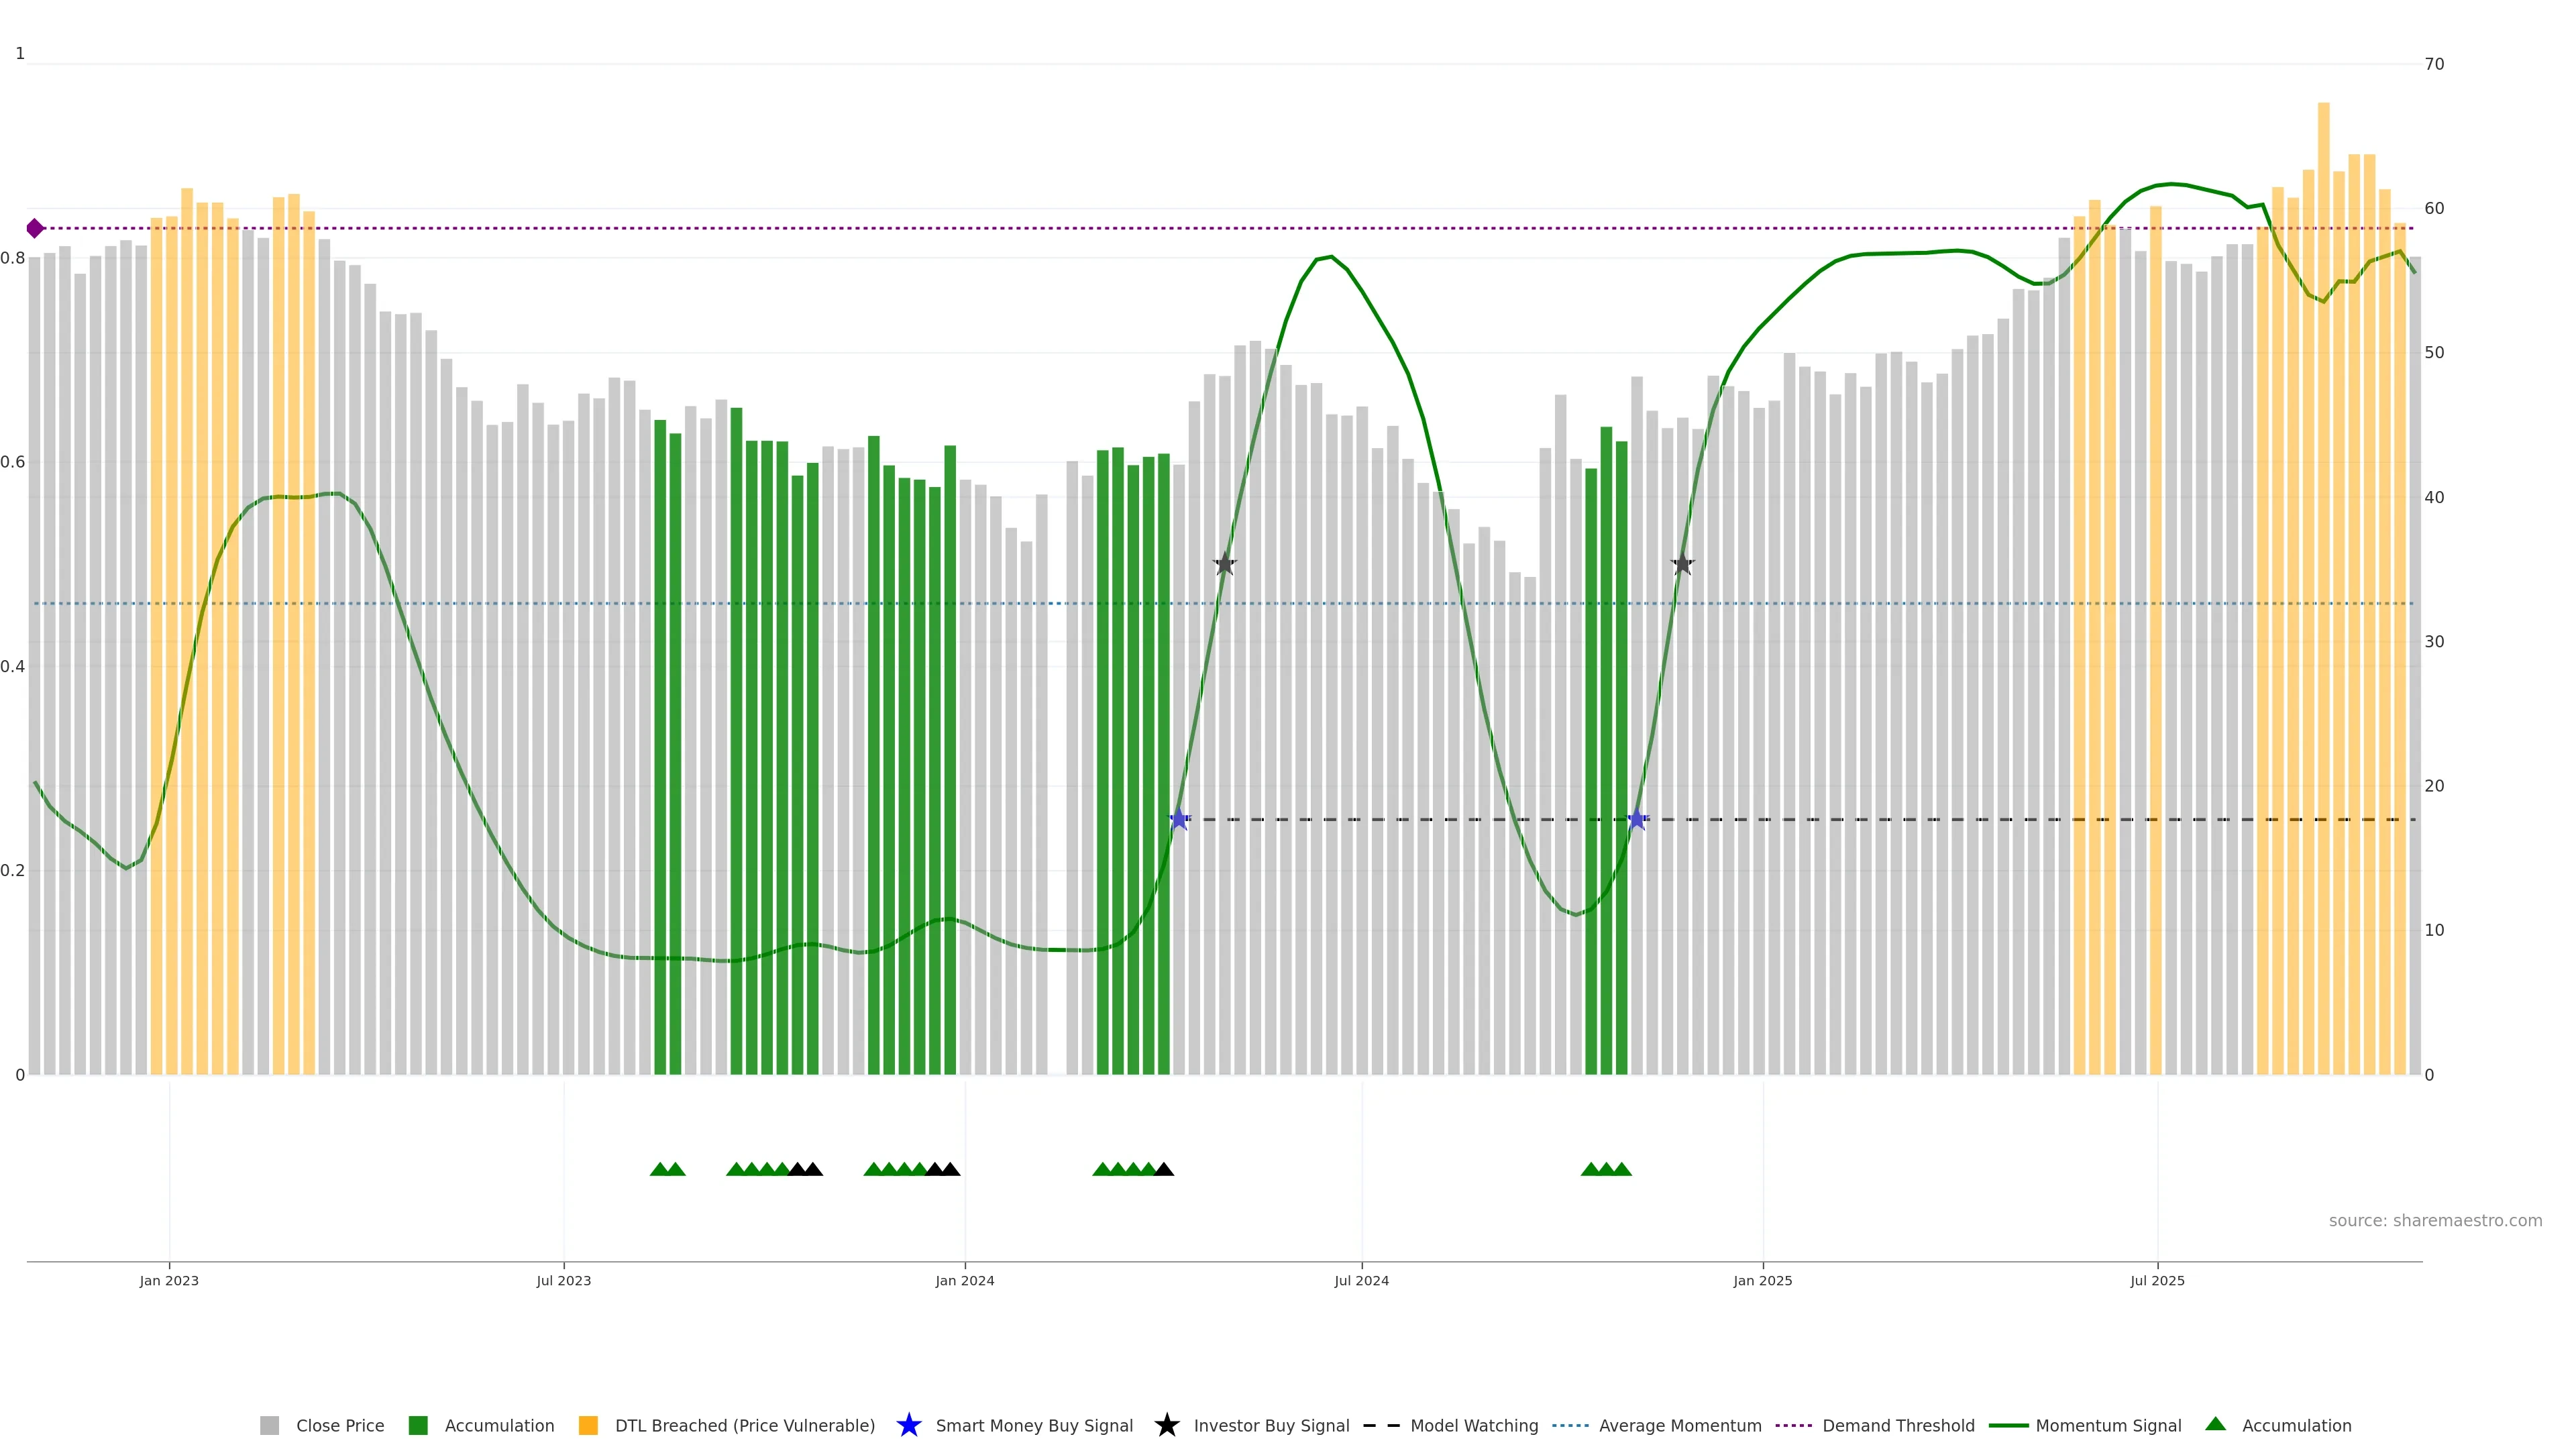The height and width of the screenshot is (1449, 2576).
Task: Click the second blue Smart Money star
Action: (1637, 819)
